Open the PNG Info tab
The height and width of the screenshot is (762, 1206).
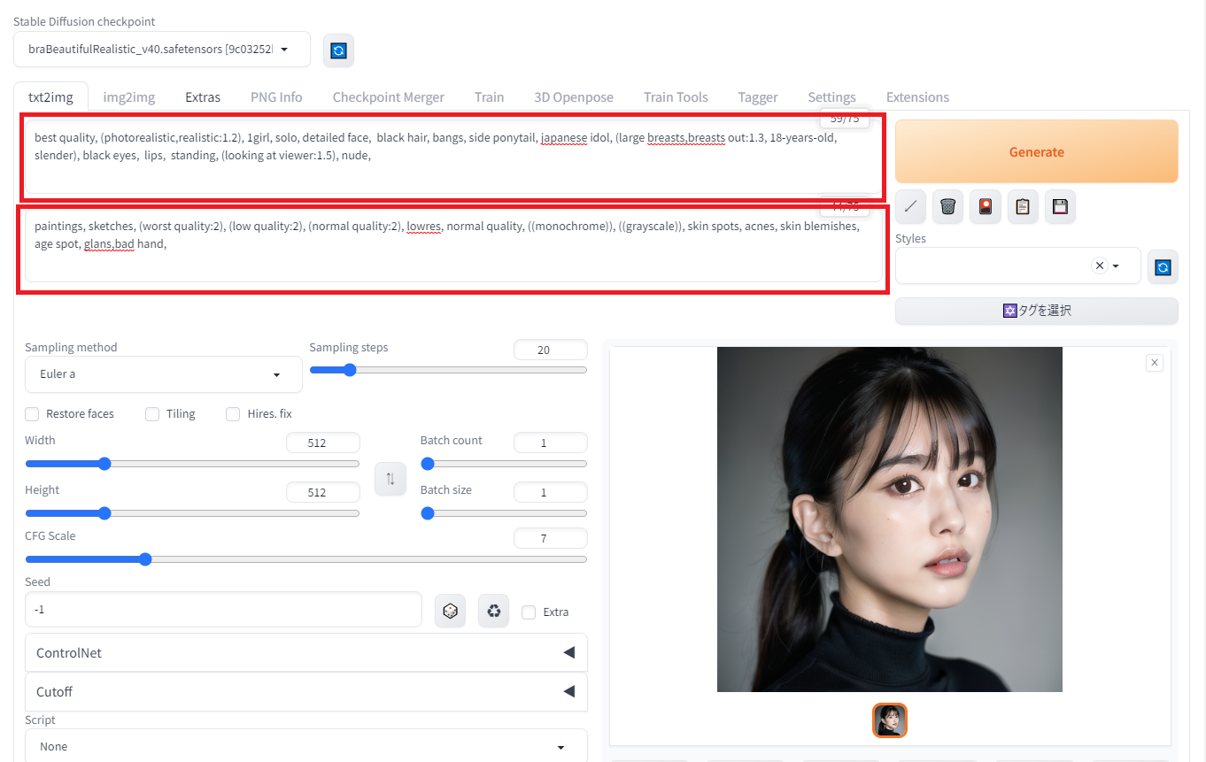[x=276, y=97]
